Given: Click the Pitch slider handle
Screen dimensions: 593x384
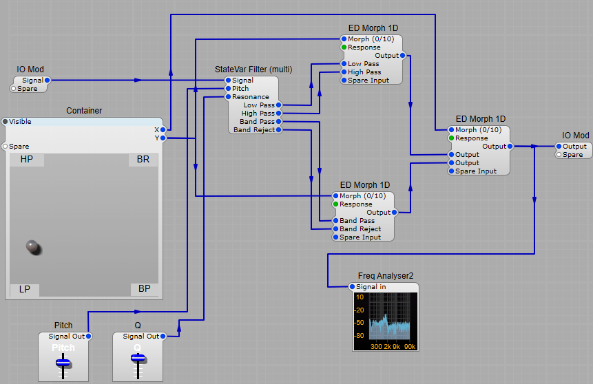Looking at the screenshot, I should (63, 361).
